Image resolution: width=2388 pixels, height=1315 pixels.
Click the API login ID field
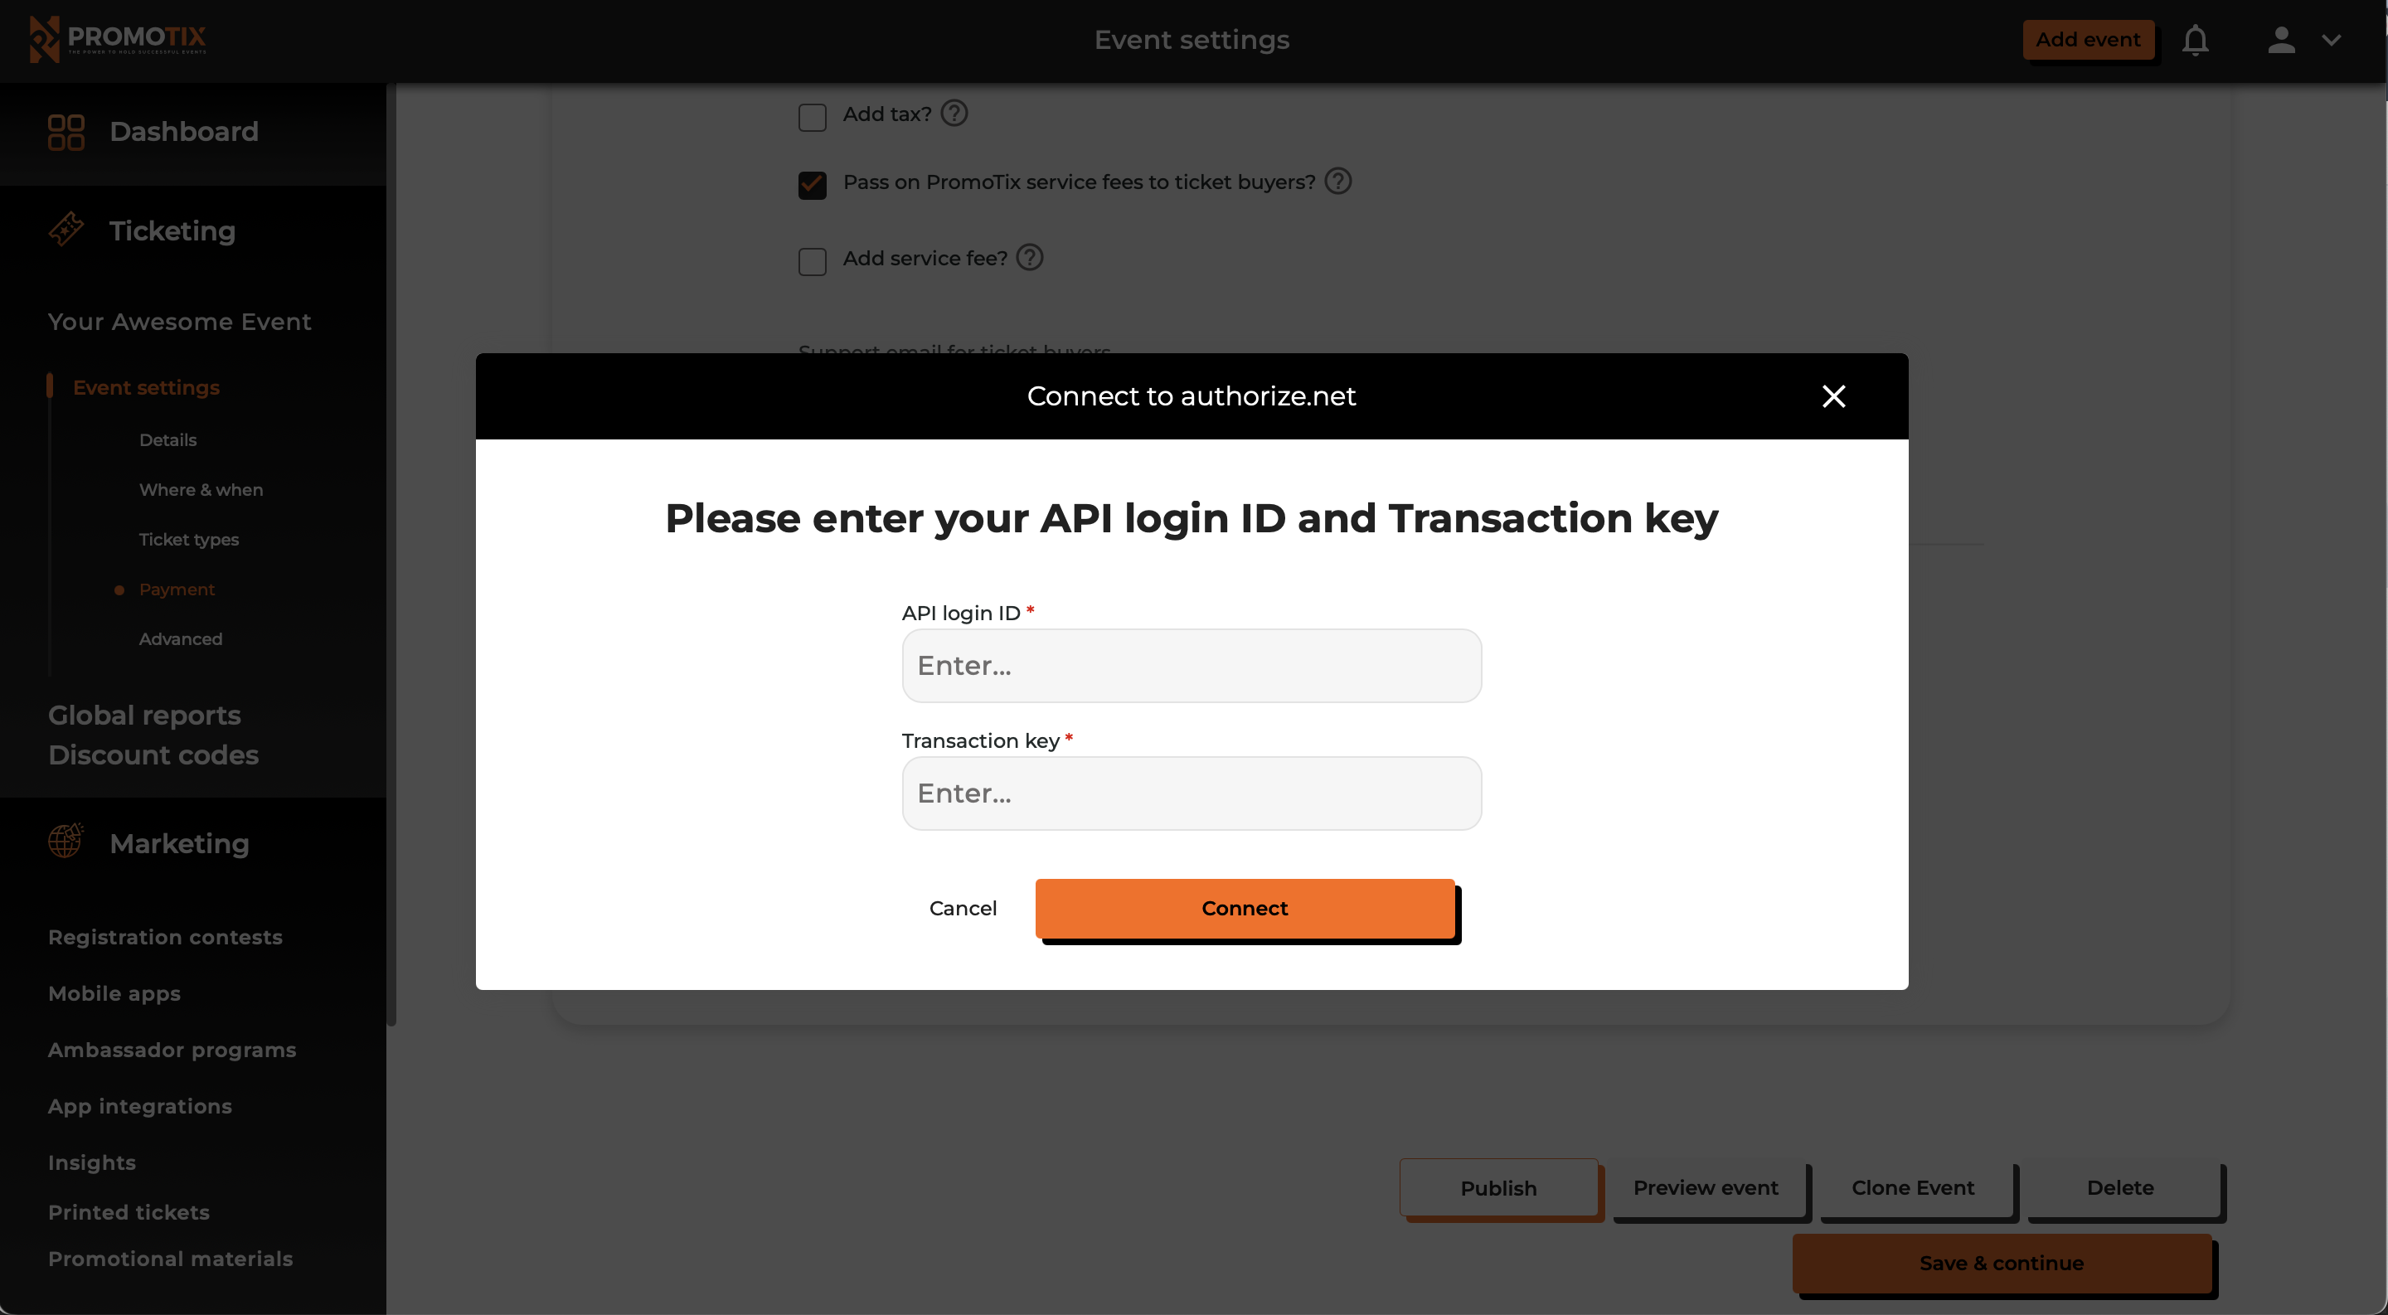click(x=1192, y=666)
